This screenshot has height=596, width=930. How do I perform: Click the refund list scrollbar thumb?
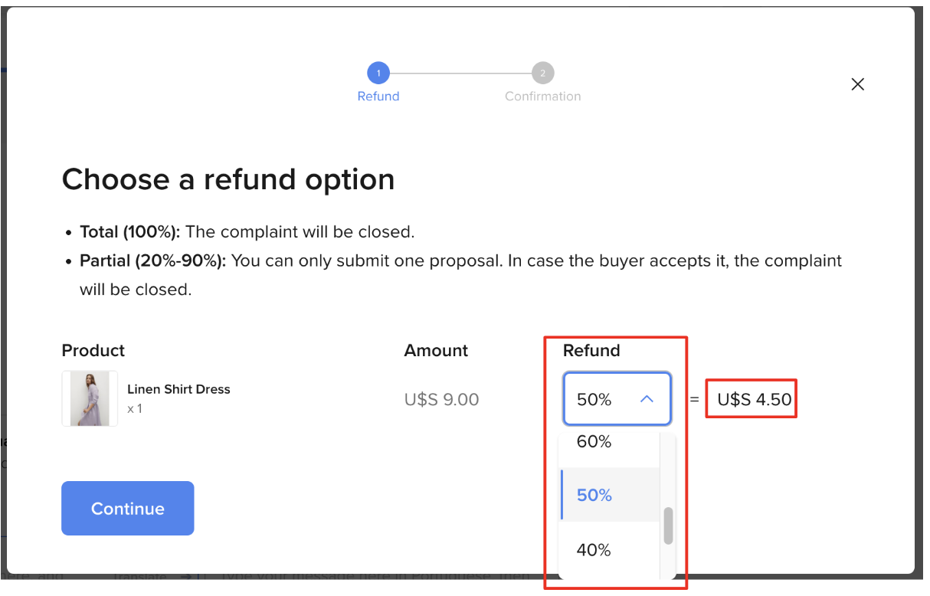click(668, 526)
